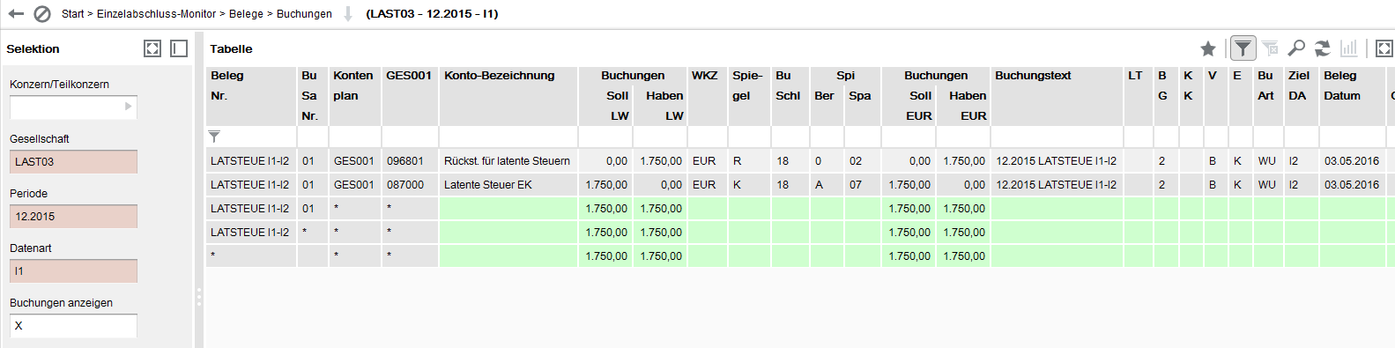Open the Belege breadcrumb link
Viewport: 1395px width, 348px height.
coord(246,14)
